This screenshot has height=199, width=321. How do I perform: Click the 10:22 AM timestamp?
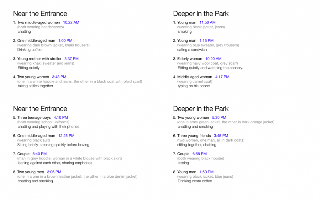(71, 23)
